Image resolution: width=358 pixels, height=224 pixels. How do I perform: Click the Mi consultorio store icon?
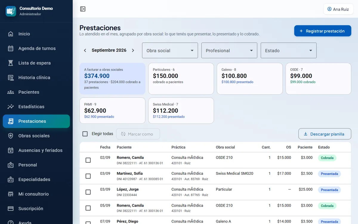pyautogui.click(x=11, y=194)
